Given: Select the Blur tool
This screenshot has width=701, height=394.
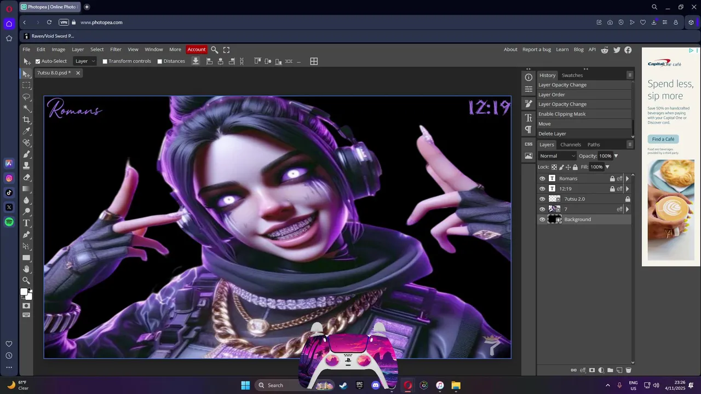Looking at the screenshot, I should 26,200.
